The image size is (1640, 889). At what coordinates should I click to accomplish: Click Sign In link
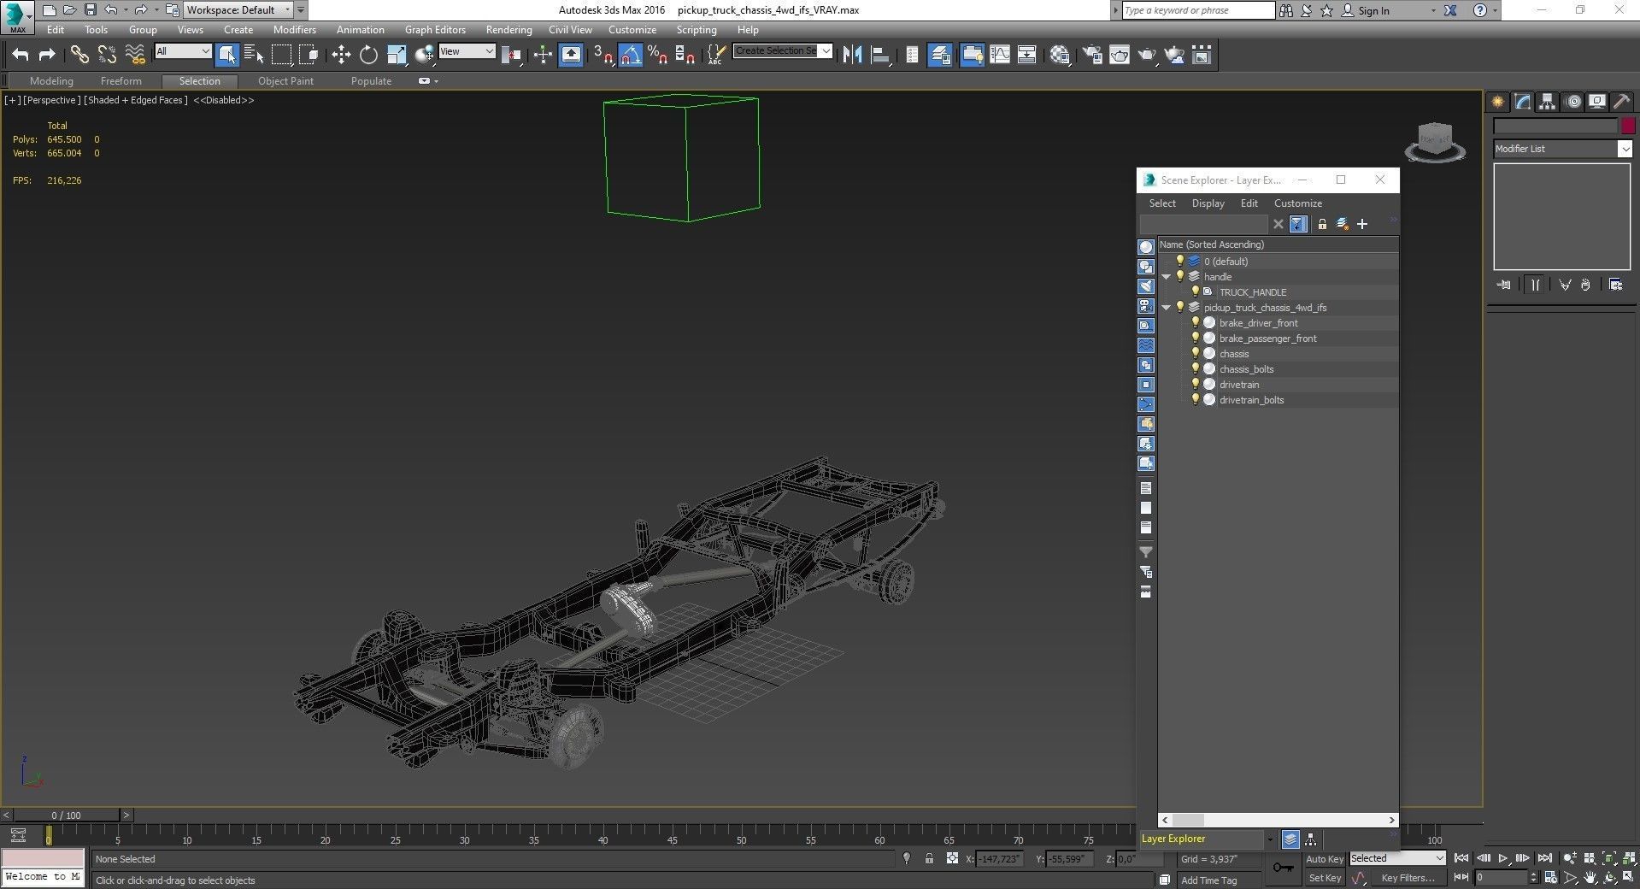[x=1373, y=11]
